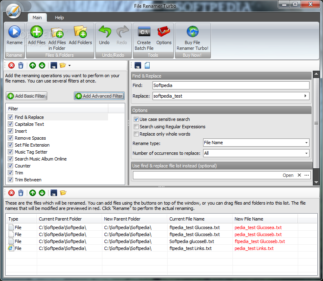Click the Add Files in Folder icon
The image size is (323, 281).
point(57,32)
